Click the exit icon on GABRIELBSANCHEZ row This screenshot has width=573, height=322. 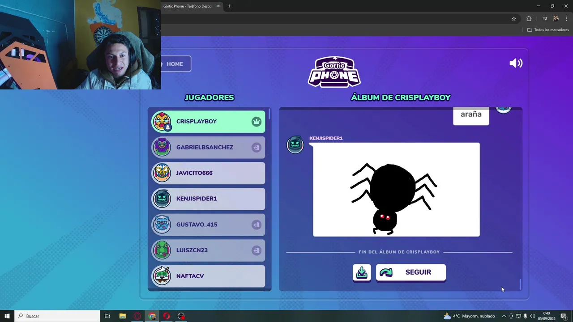256,147
